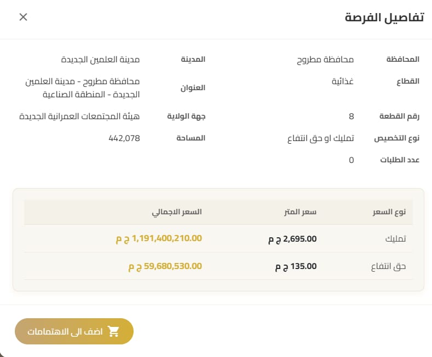This screenshot has width=432, height=357.
Task: Click the محافظة مطروح governorate value
Action: [325, 59]
